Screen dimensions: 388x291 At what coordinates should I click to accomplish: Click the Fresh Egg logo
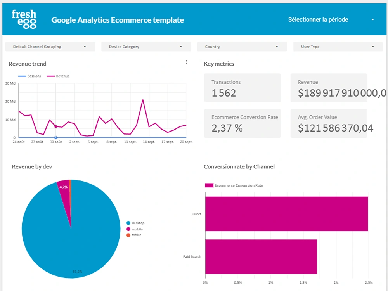coord(24,19)
